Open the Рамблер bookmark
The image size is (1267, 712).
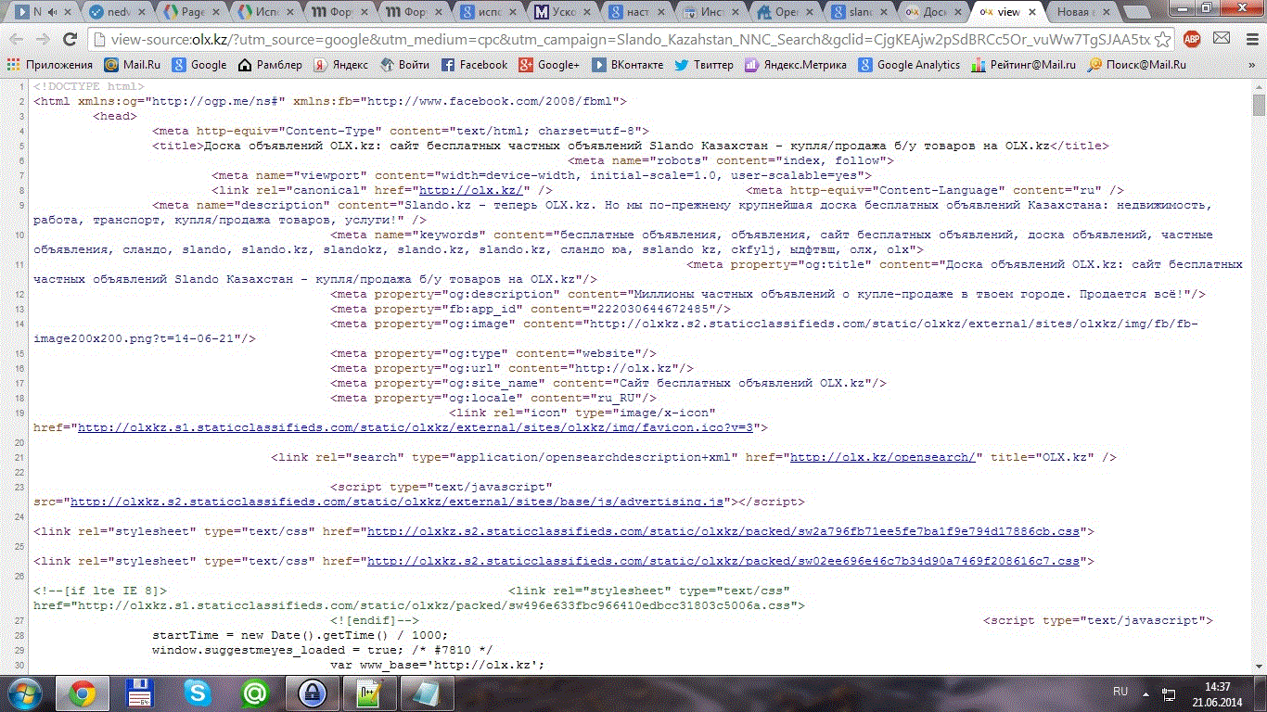click(270, 65)
